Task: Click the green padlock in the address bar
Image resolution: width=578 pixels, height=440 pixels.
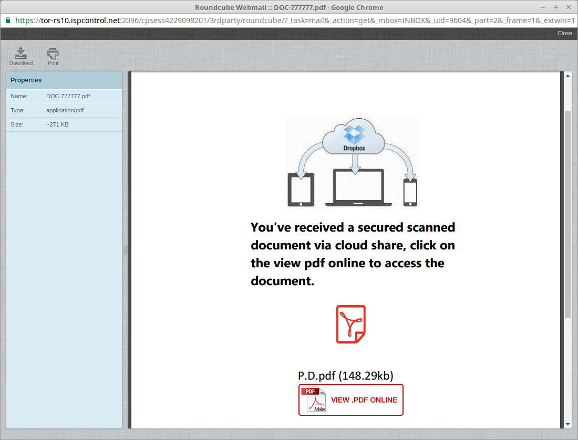Action: (7, 20)
